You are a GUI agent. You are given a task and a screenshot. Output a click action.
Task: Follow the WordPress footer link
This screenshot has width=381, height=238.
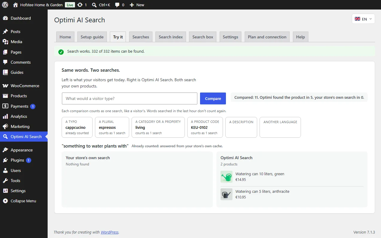coord(110,232)
